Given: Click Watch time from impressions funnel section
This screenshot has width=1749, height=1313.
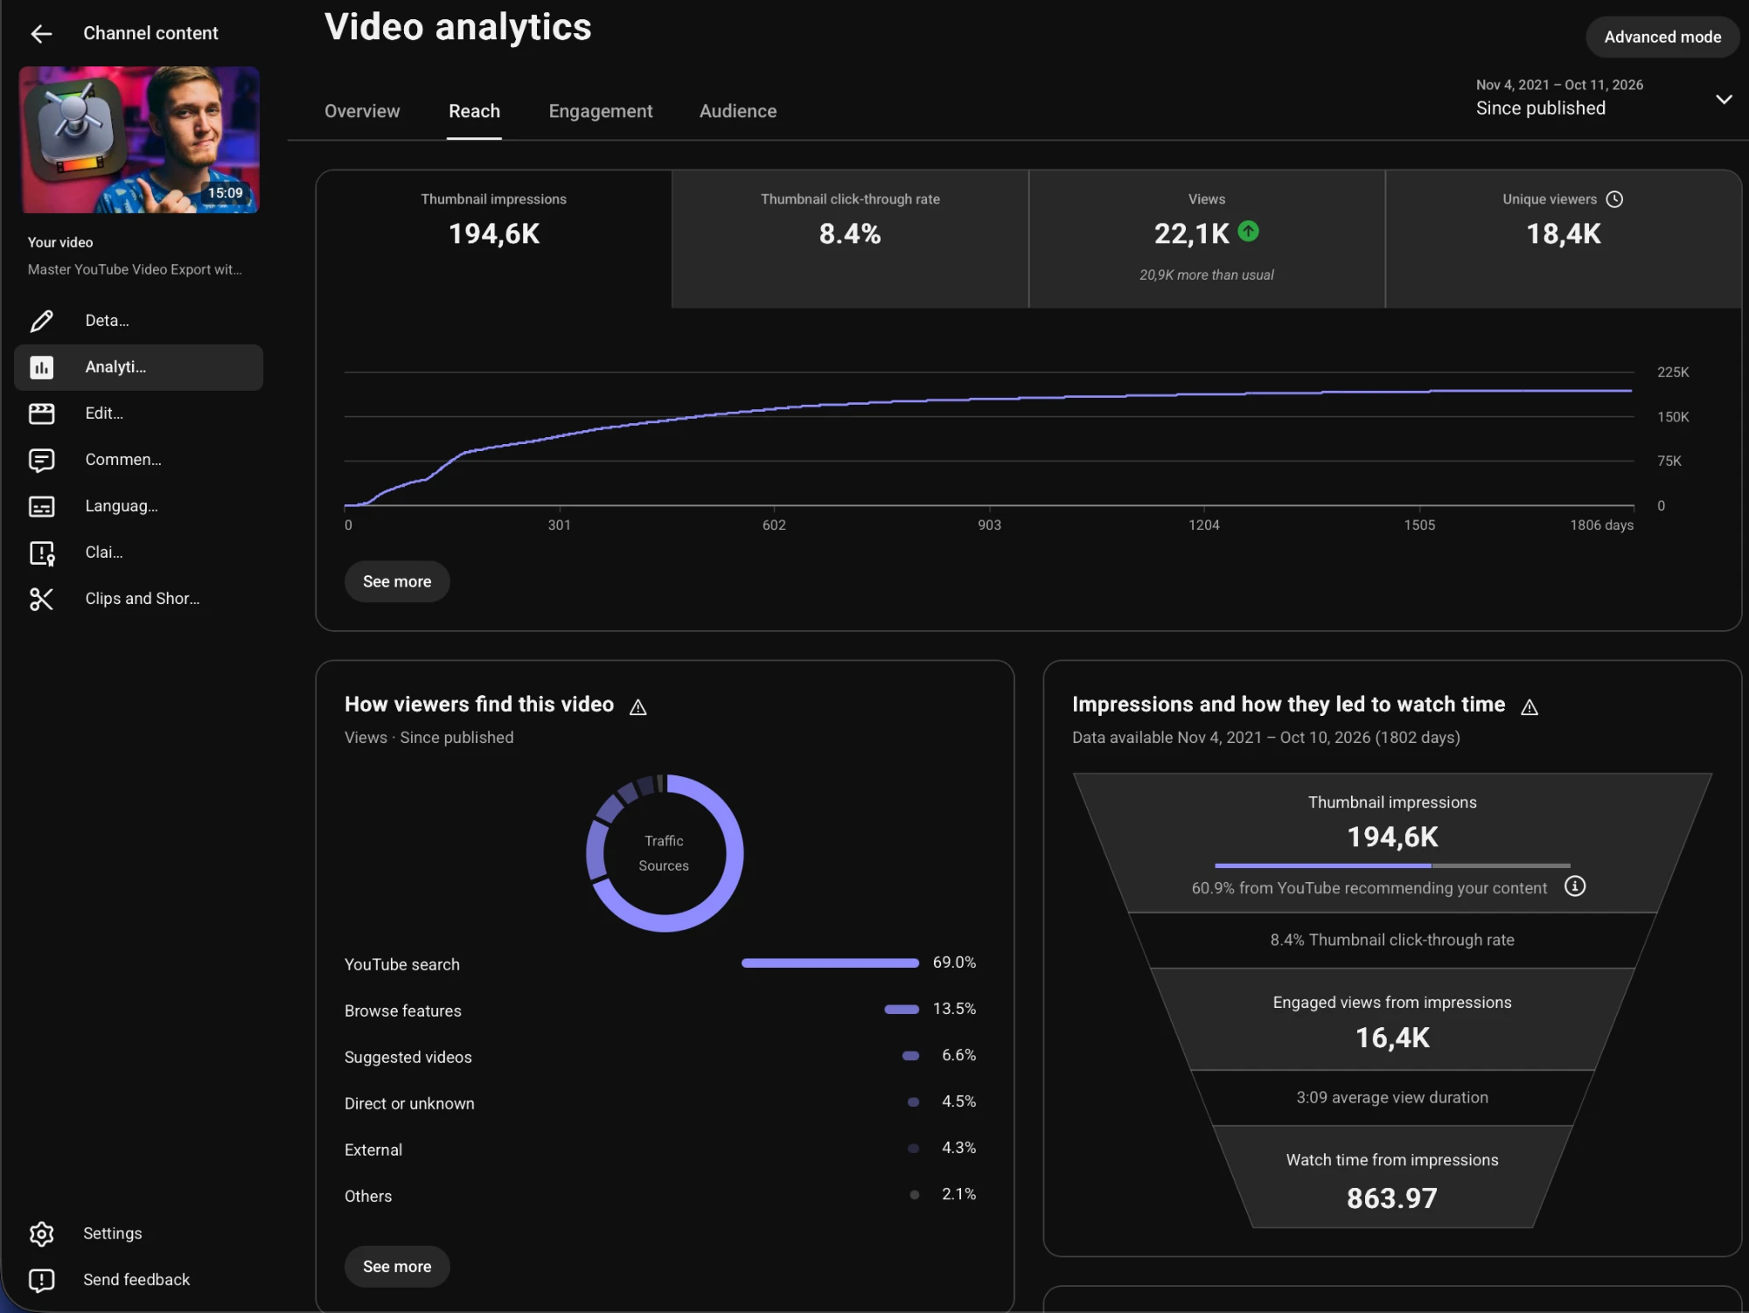Looking at the screenshot, I should point(1392,1178).
